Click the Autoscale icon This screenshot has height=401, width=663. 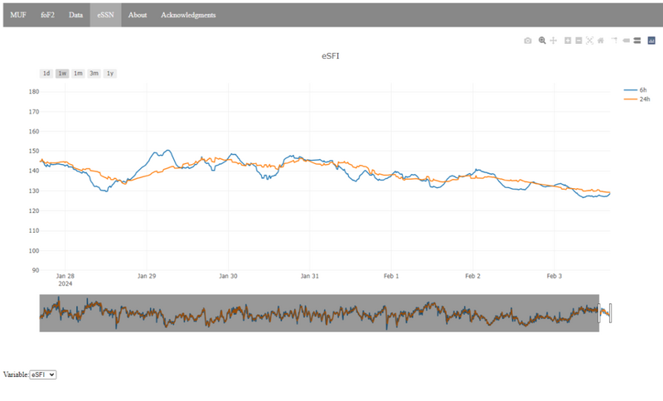coord(589,41)
